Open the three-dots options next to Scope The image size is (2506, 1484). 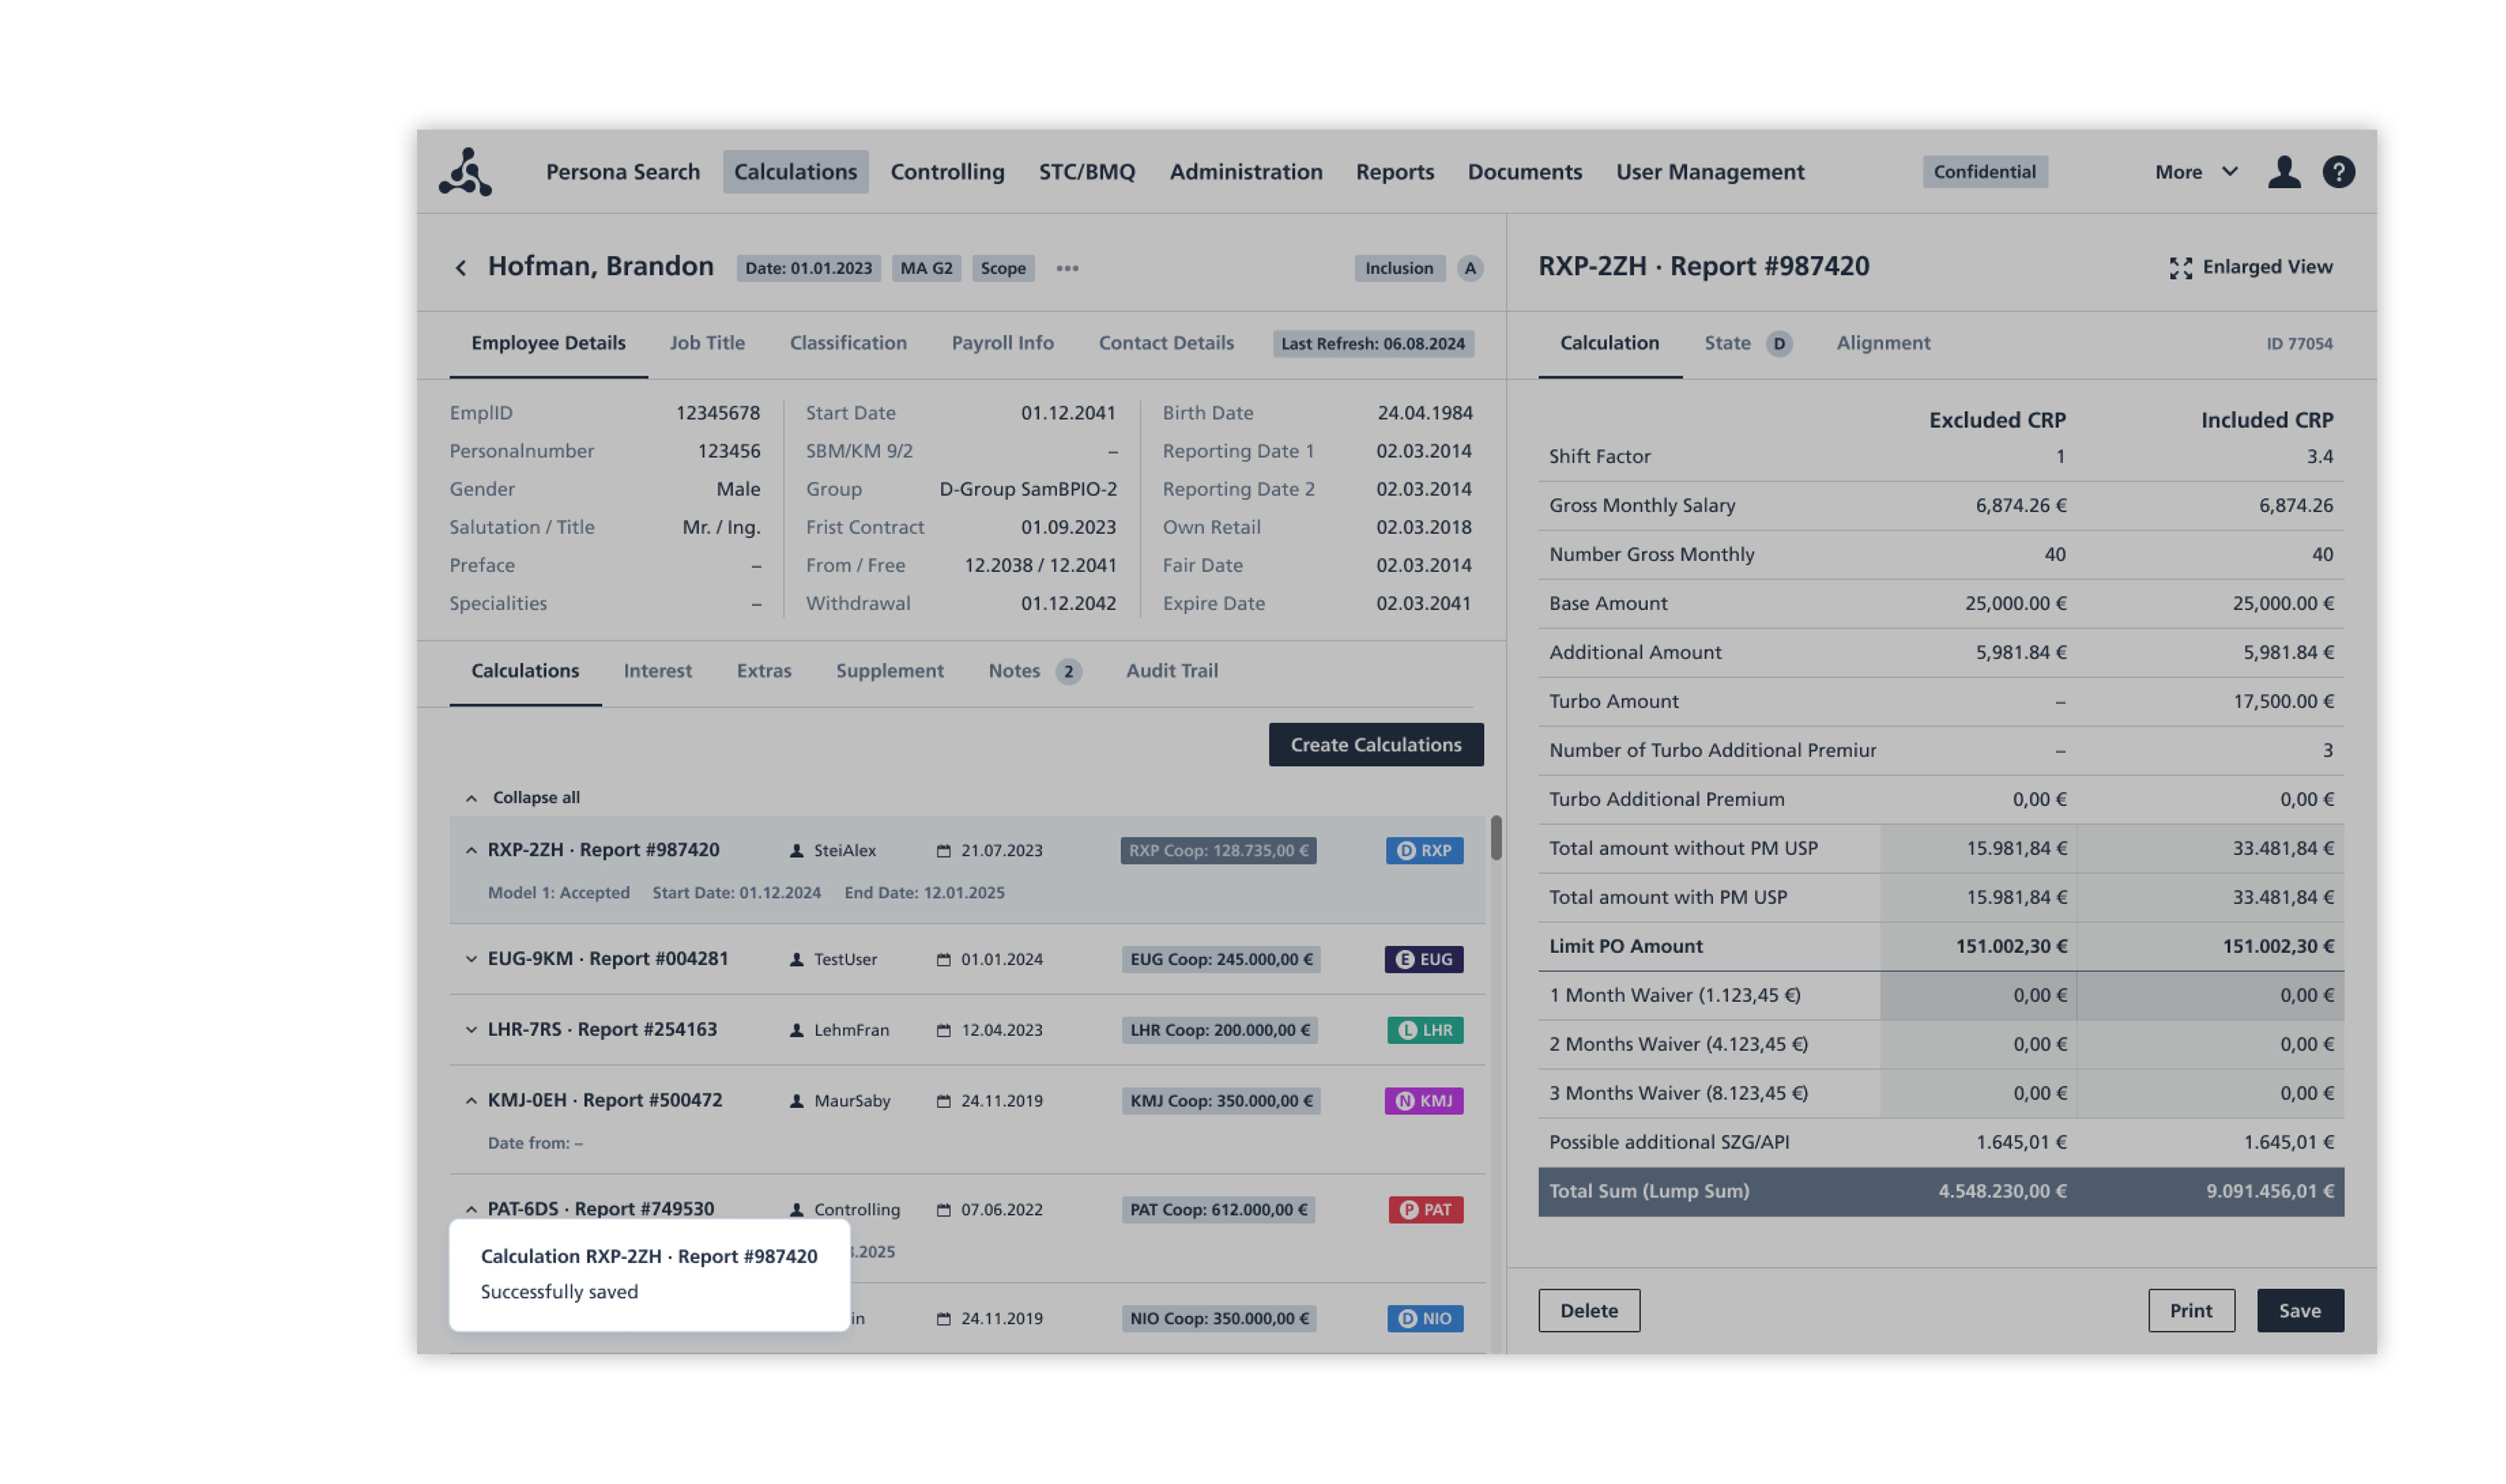pos(1066,268)
